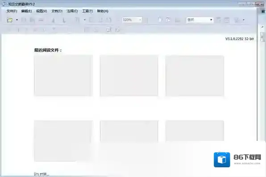Click the 打开... link below the thumbnails
The height and width of the screenshot is (177, 266).
tap(42, 174)
